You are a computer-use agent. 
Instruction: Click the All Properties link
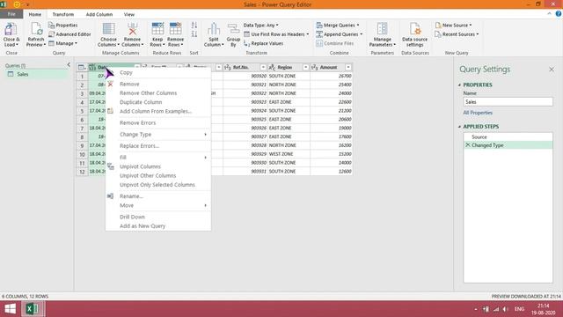(478, 113)
